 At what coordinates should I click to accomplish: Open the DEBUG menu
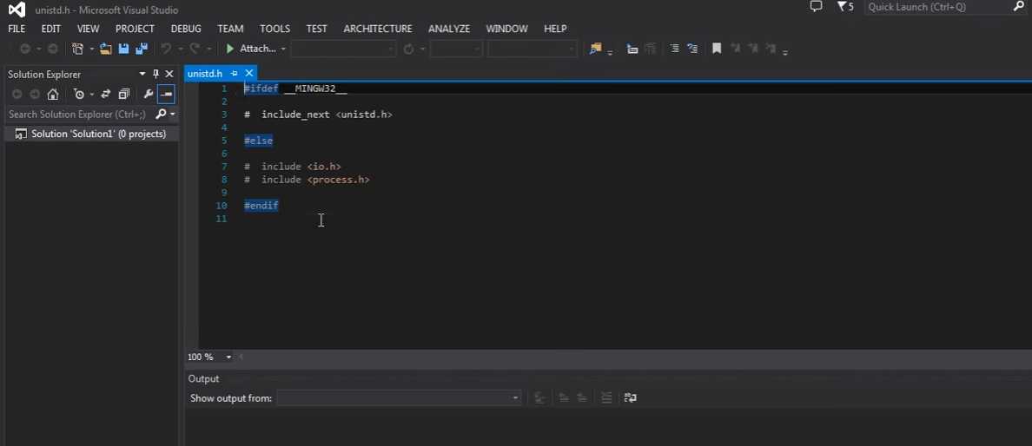point(186,29)
